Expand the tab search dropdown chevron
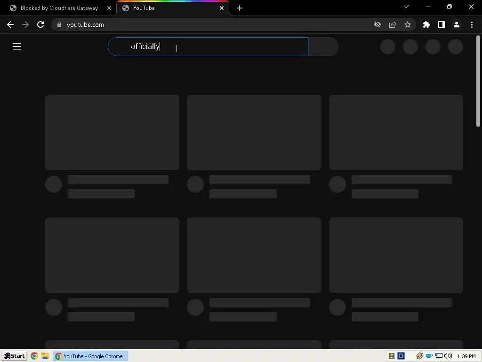 click(x=406, y=7)
